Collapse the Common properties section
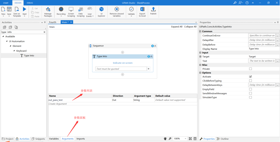Viewport: 280px width, 142px height. [200, 31]
